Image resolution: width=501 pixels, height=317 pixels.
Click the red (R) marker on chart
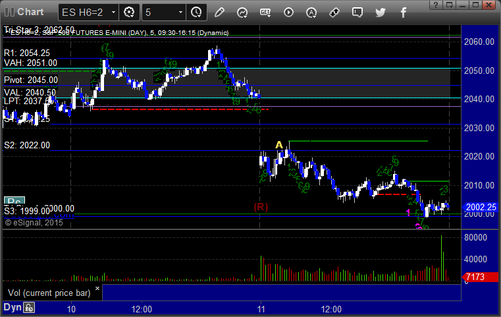point(261,207)
